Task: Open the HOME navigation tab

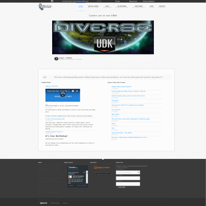Action: 81,7
